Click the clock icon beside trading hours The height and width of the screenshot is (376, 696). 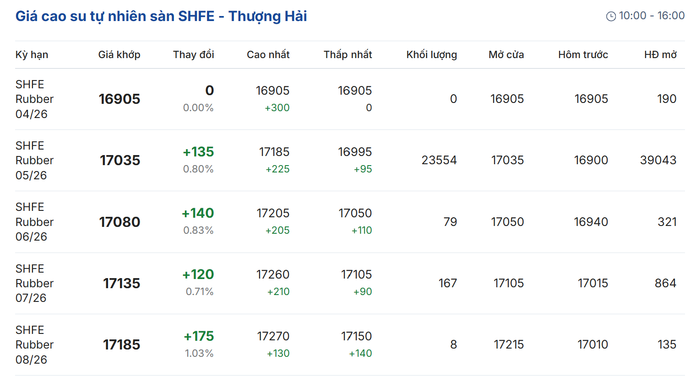pos(611,16)
